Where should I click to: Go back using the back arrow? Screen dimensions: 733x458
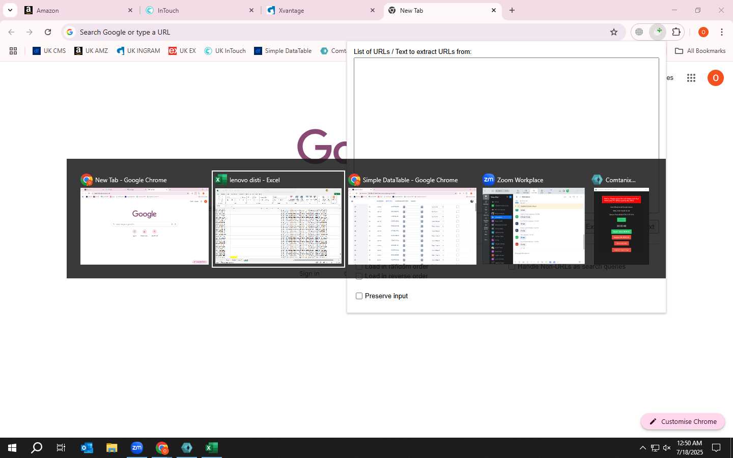point(11,32)
